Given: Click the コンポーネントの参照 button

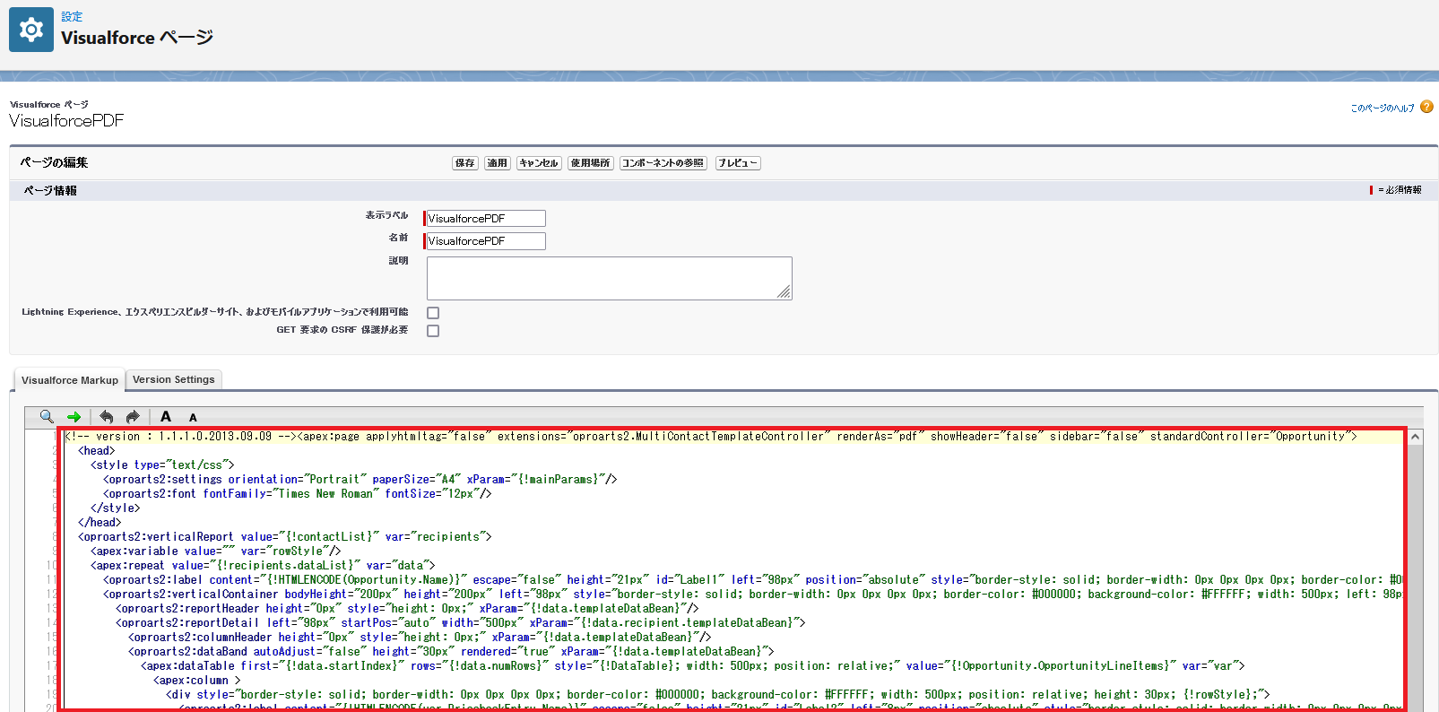Looking at the screenshot, I should pos(663,163).
